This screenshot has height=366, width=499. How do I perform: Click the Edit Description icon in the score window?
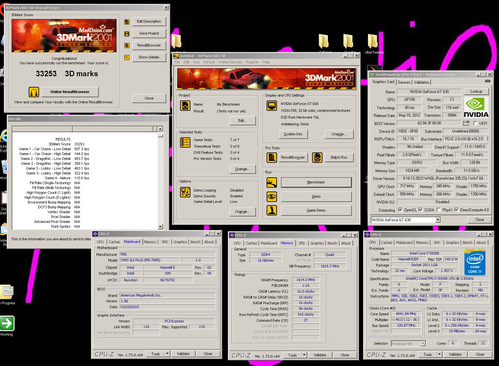pos(127,22)
